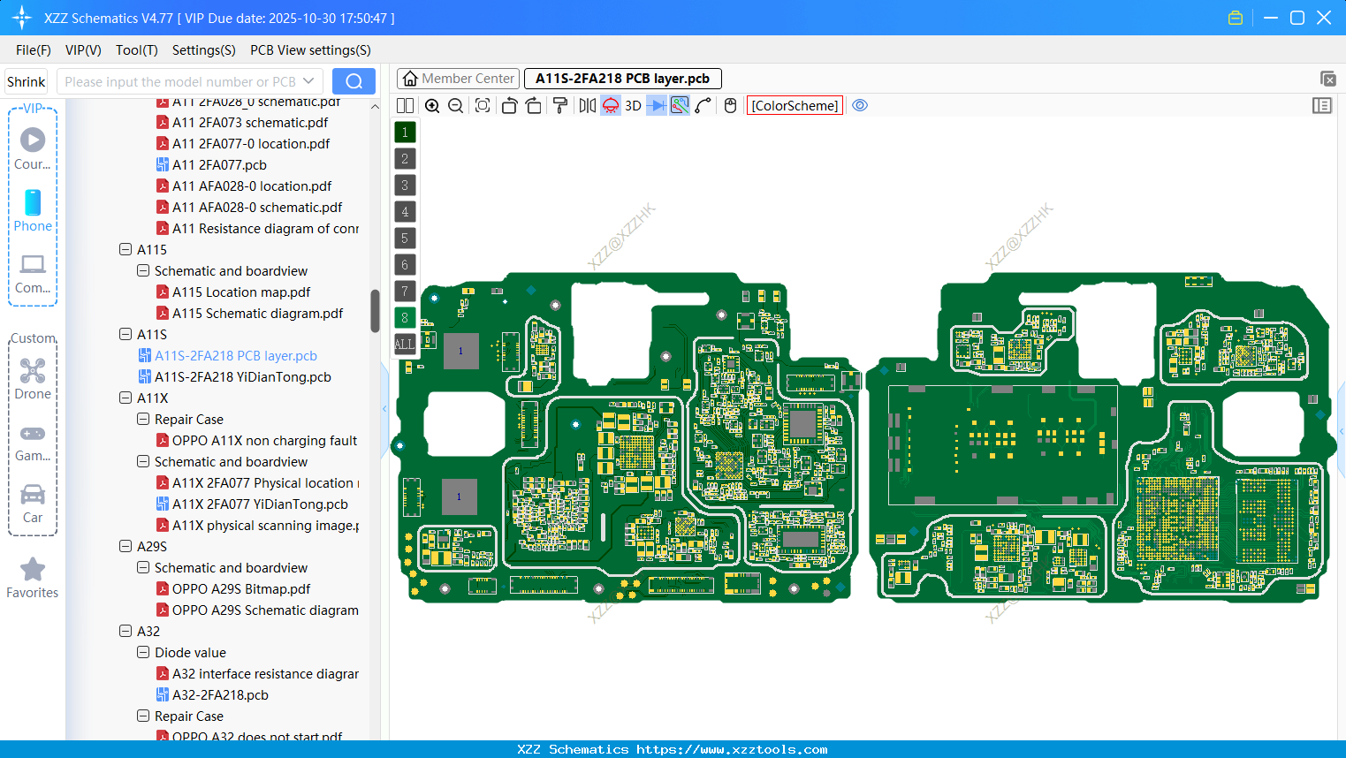Viewport: 1346px width, 758px height.
Task: Switch the PCB view to 3D mode
Action: [633, 105]
